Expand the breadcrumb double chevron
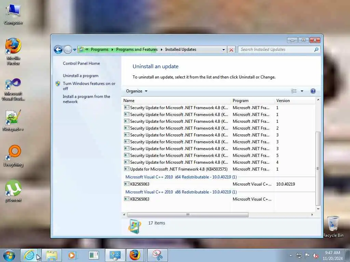Image resolution: width=350 pixels, height=262 pixels. pos(86,49)
